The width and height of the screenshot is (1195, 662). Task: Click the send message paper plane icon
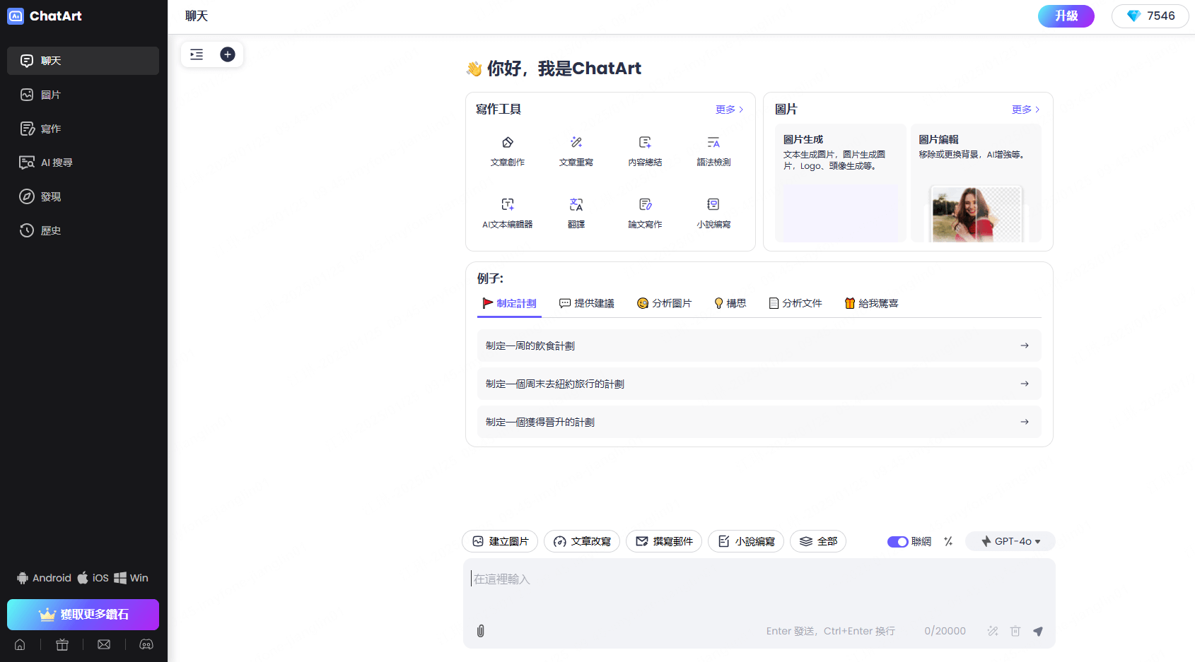[1038, 631]
